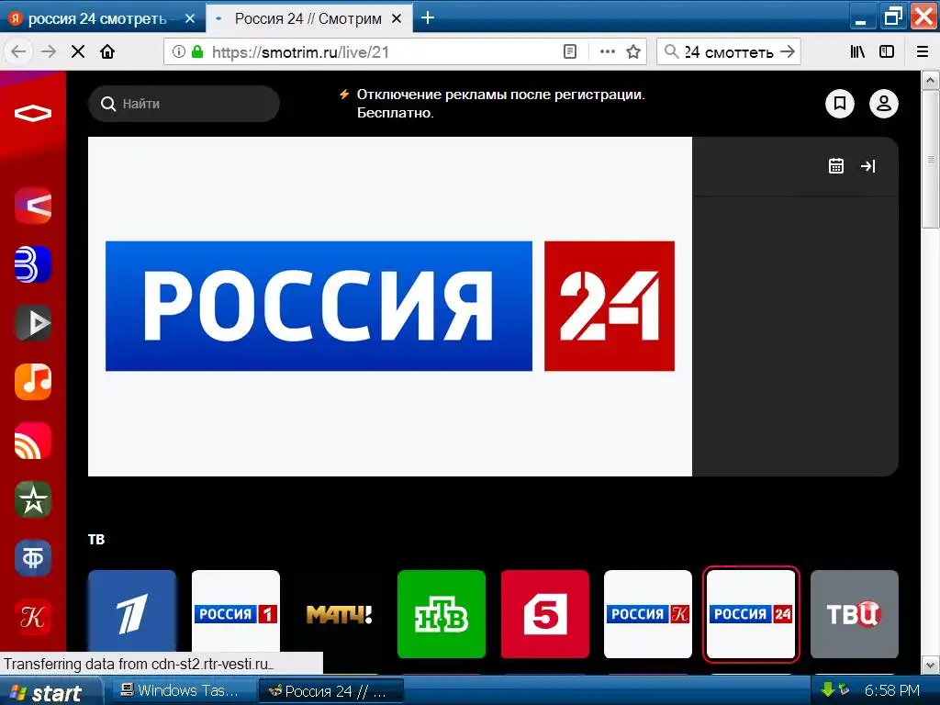Open the orange music note sidebar icon
This screenshot has width=940, height=705.
[x=33, y=381]
